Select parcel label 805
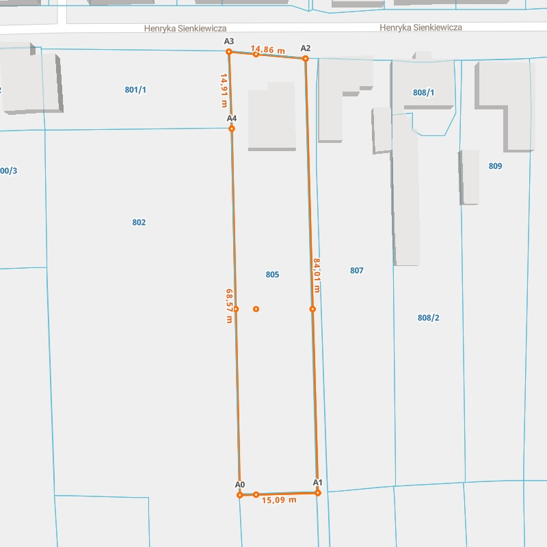This screenshot has width=547, height=547. coord(272,275)
